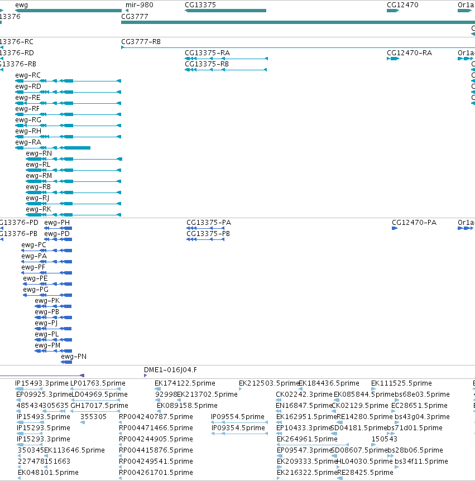Select EST bs34f11.5prime
The image size is (475, 481).
click(x=397, y=467)
